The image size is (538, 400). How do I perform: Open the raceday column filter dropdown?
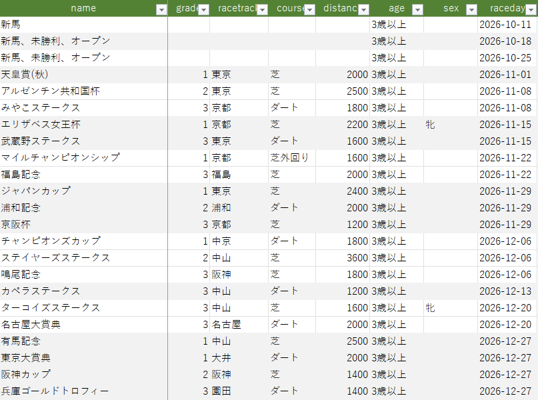(531, 9)
